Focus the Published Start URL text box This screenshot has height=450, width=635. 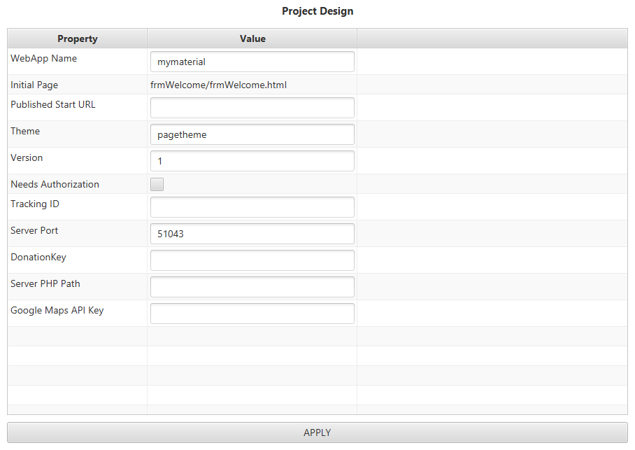[252, 108]
